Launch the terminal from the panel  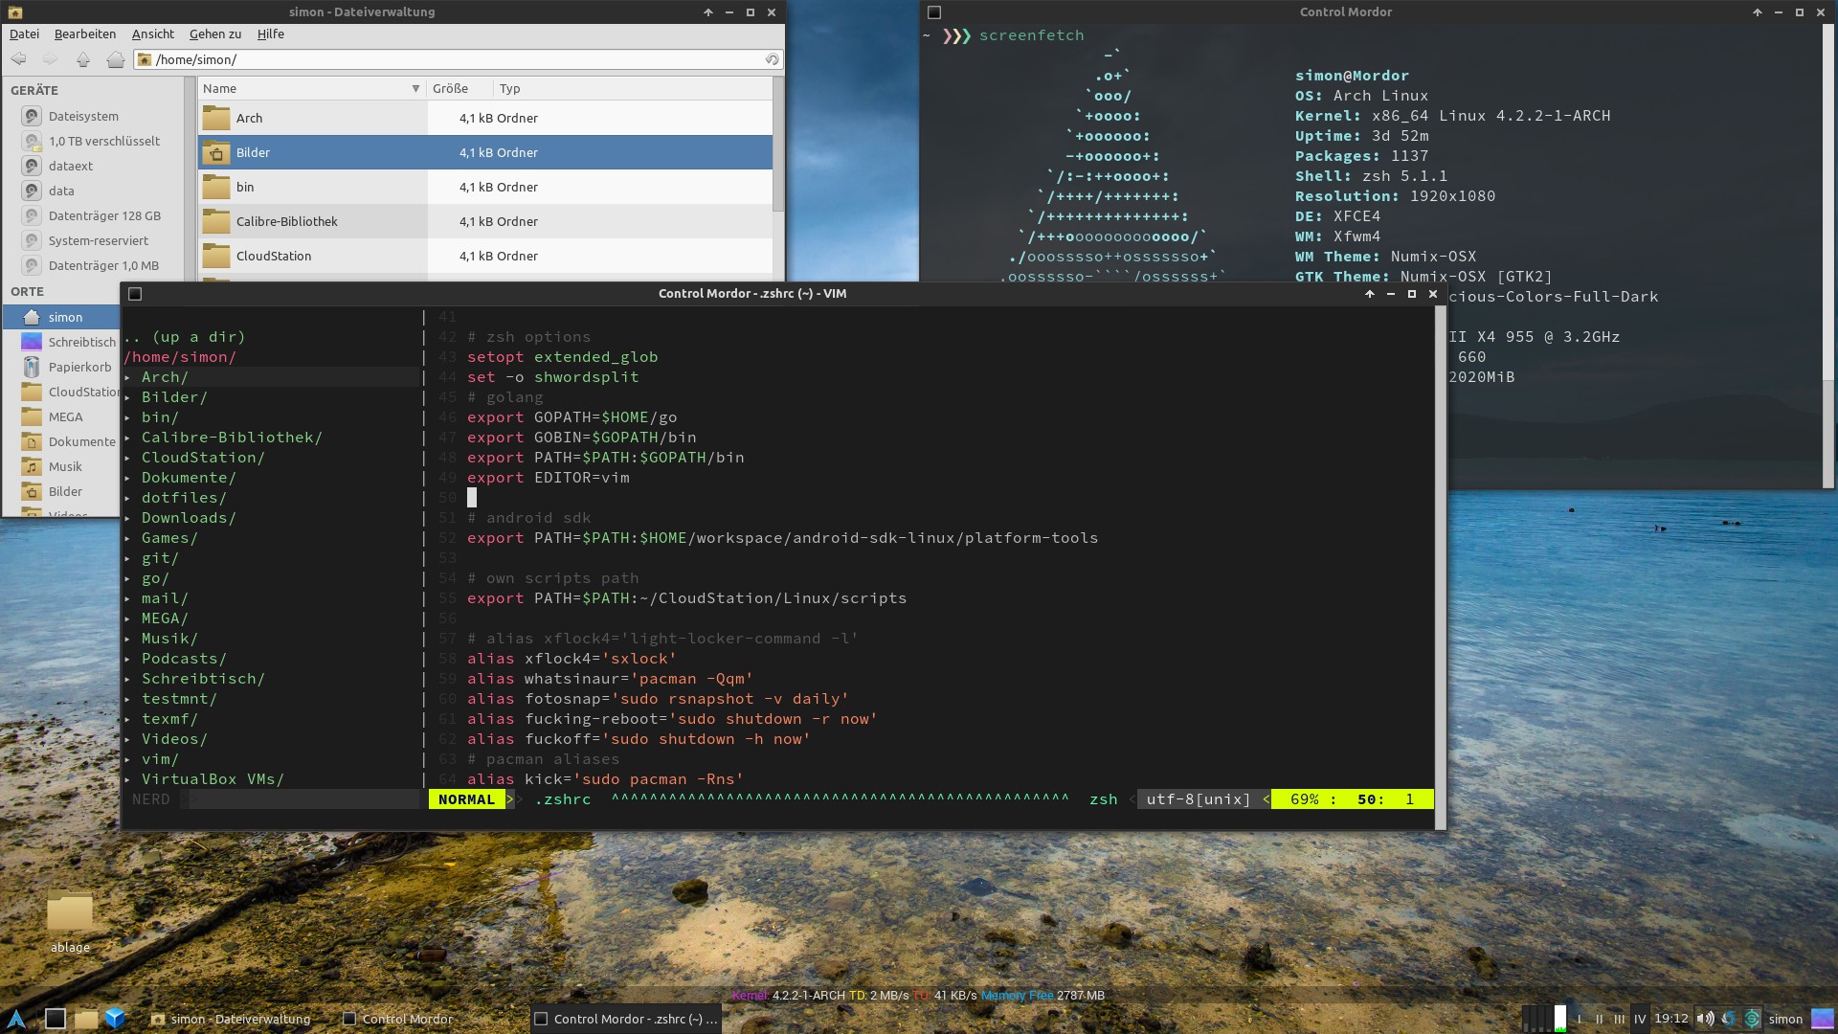[x=56, y=1019]
